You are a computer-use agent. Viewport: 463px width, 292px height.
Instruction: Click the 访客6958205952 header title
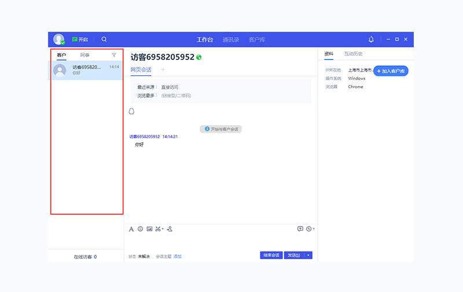pos(163,57)
